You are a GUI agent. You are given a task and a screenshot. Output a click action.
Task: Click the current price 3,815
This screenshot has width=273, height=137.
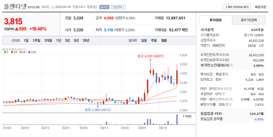coord(13,22)
